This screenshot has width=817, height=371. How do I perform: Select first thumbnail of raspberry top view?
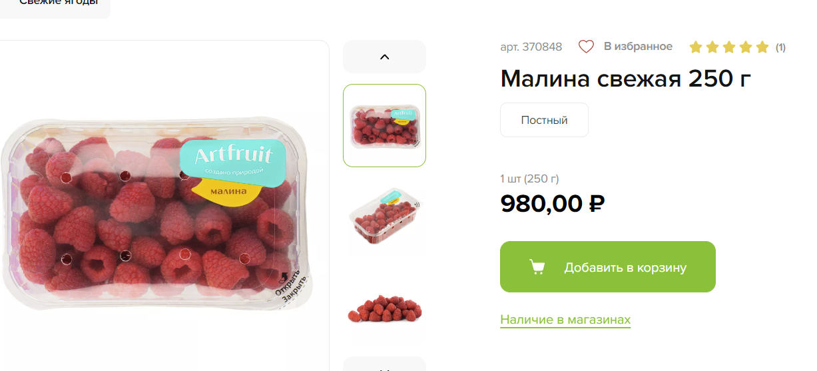[384, 125]
